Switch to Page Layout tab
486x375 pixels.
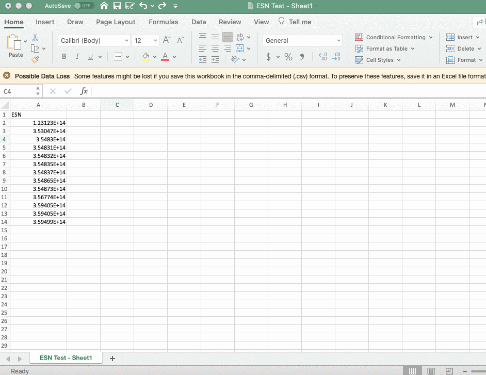tap(116, 22)
